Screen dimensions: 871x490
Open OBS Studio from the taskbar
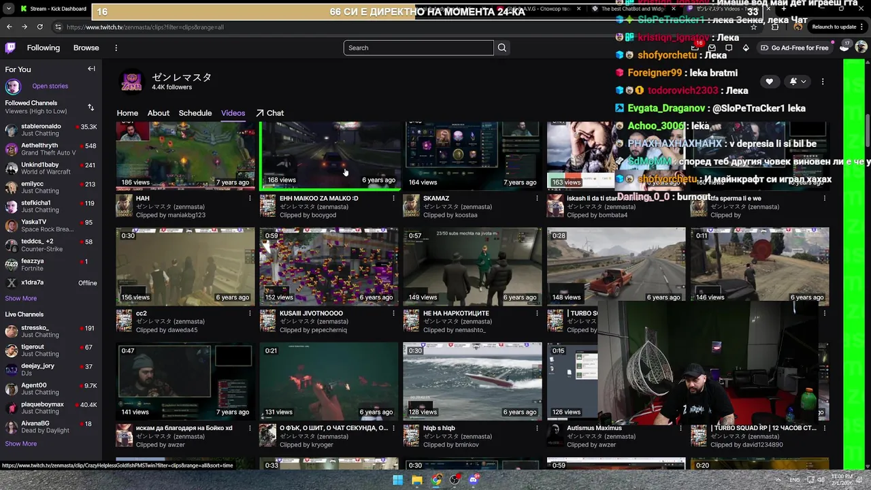coord(455,480)
